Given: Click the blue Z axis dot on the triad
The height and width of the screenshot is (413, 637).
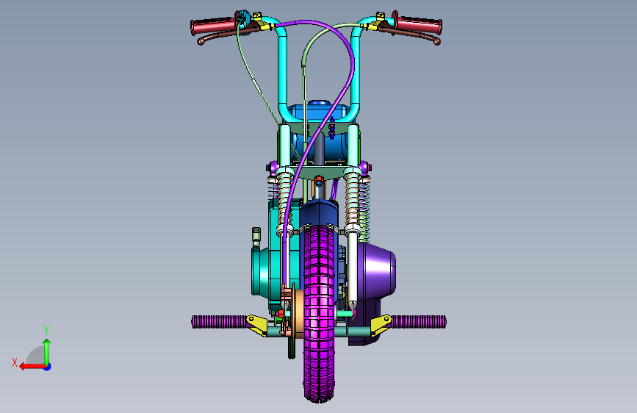Looking at the screenshot, I should click(48, 367).
